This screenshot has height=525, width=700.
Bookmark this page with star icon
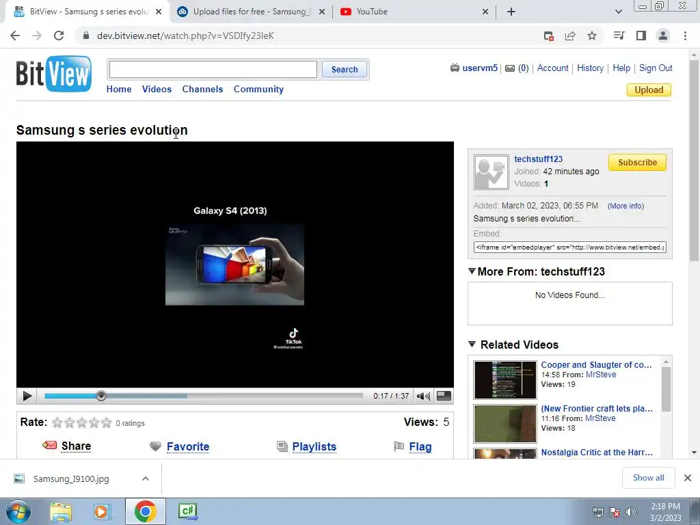(x=592, y=36)
